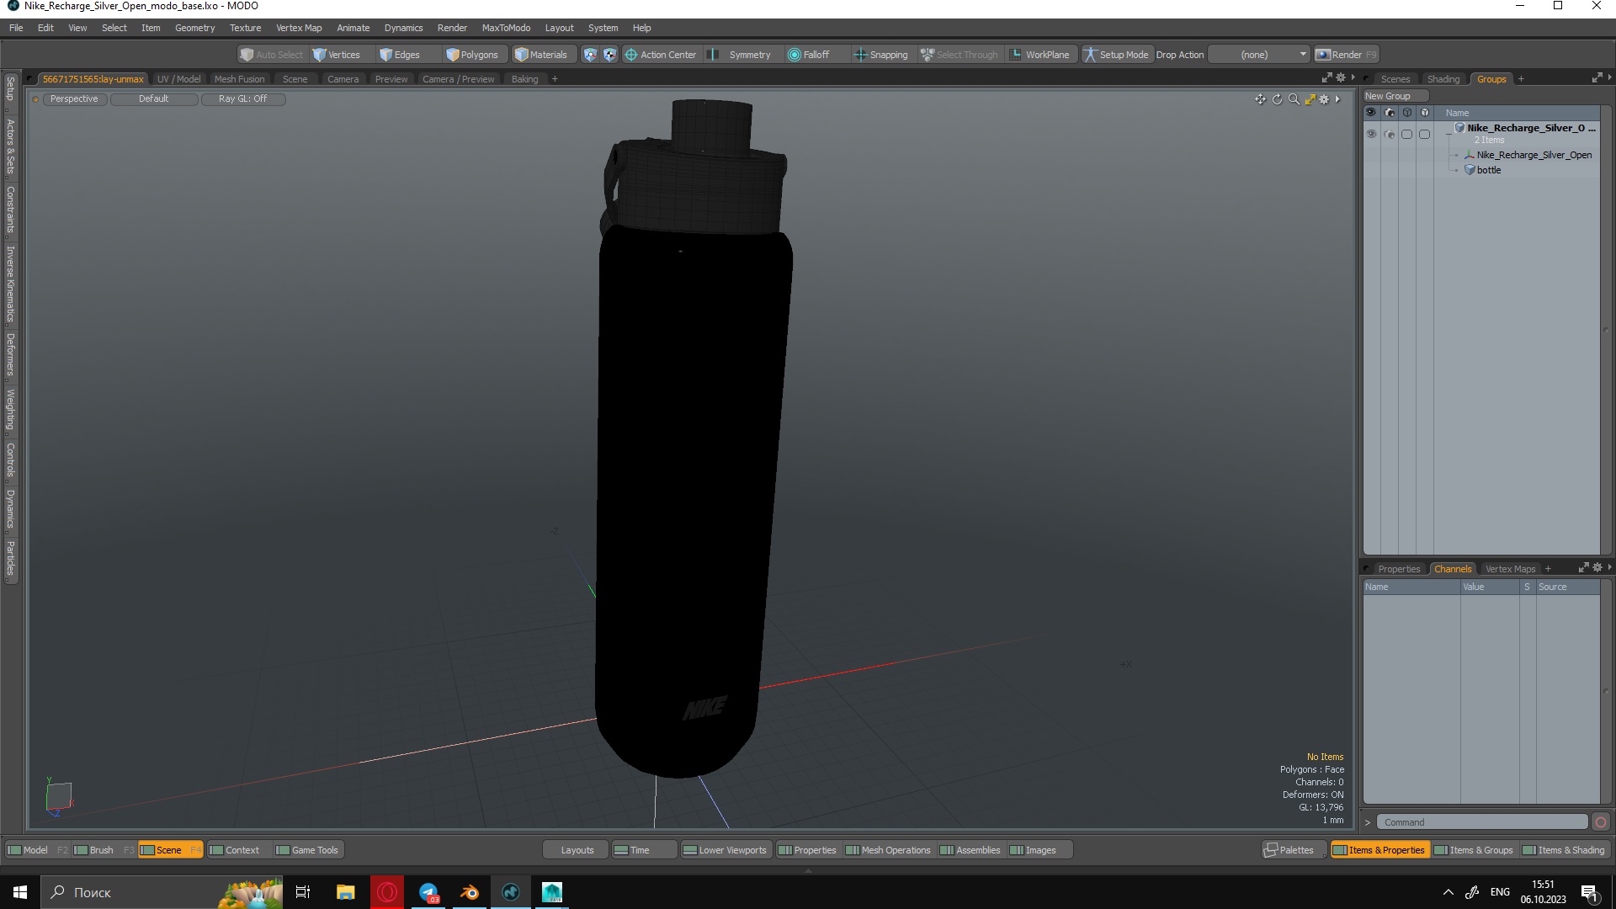Toggle the Ray GL: Off option
Image resolution: width=1616 pixels, height=909 pixels.
point(242,99)
